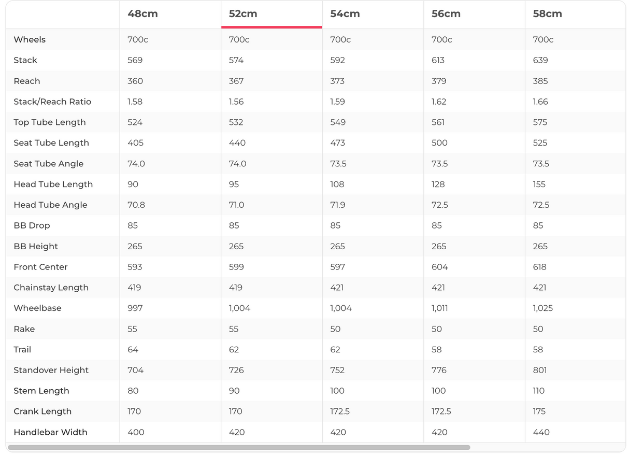Click the Wheelbase row label

(x=37, y=308)
